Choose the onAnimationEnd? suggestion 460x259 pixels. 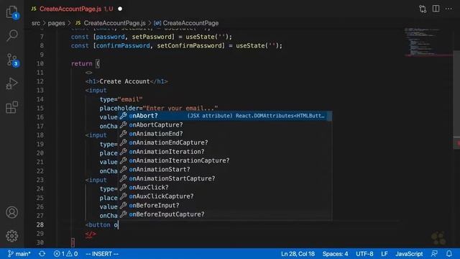pyautogui.click(x=225, y=134)
